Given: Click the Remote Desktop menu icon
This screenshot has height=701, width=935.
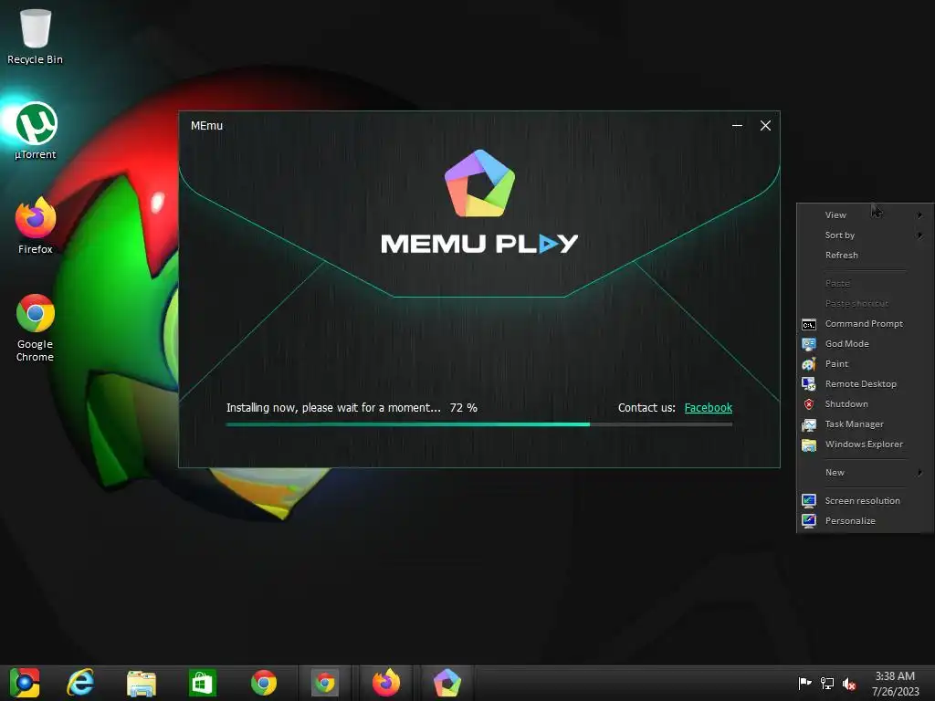Looking at the screenshot, I should coord(809,384).
